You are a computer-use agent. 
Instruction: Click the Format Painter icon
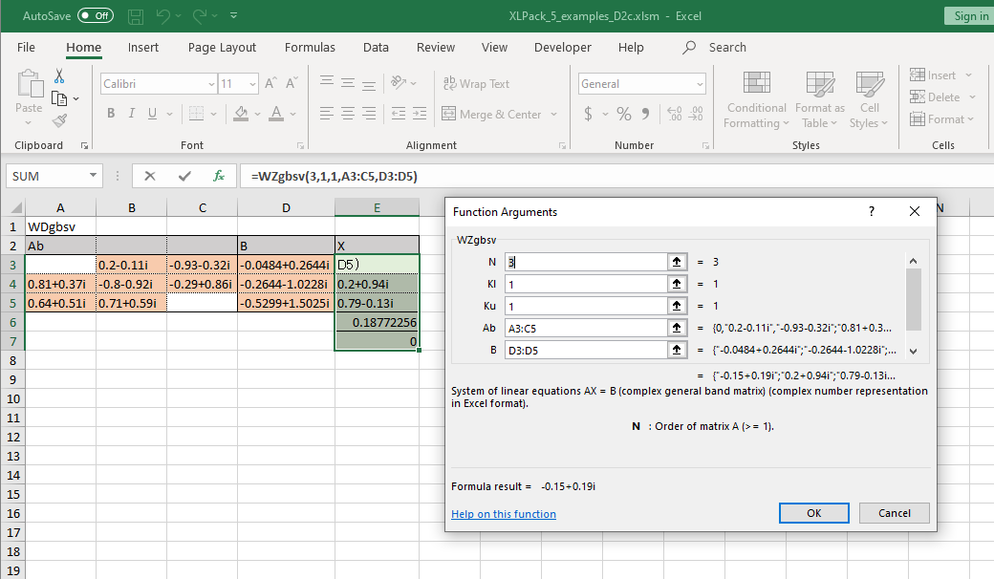click(59, 120)
